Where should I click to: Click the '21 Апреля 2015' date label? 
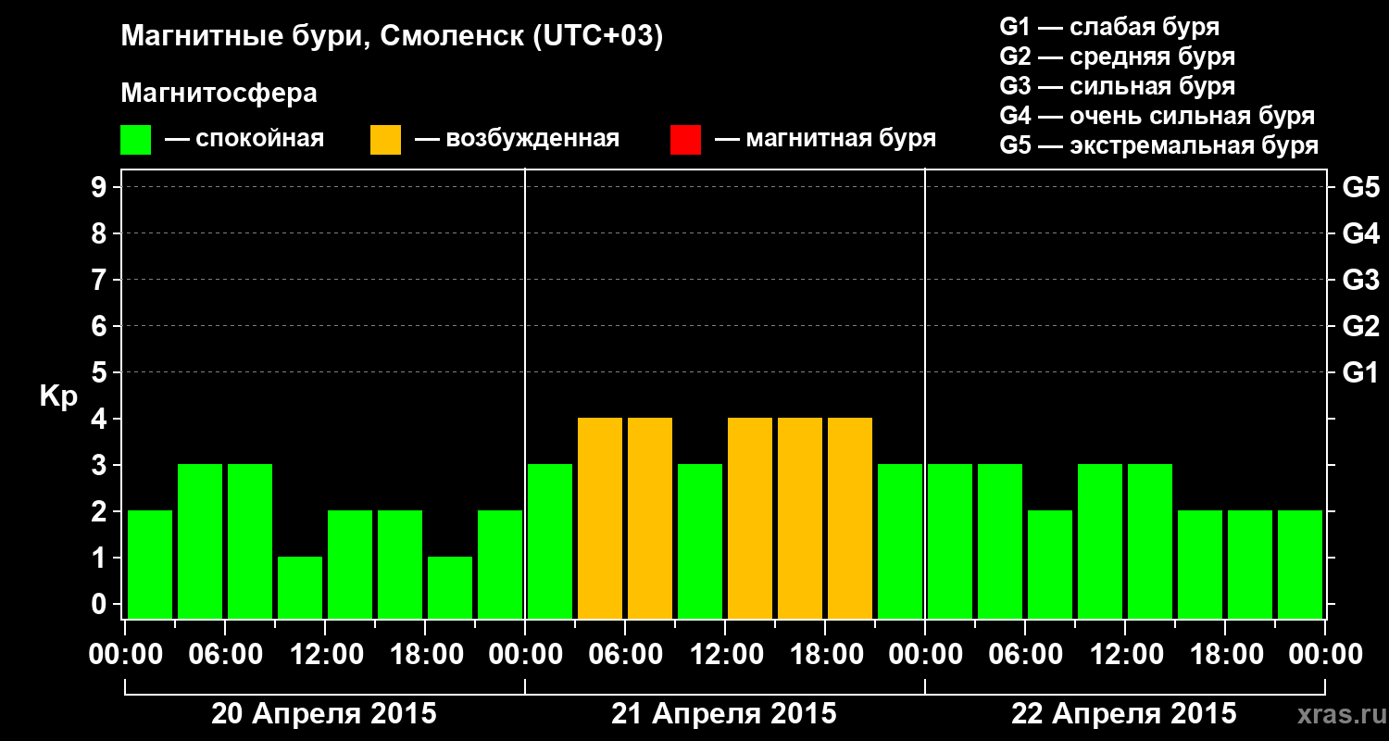point(724,714)
